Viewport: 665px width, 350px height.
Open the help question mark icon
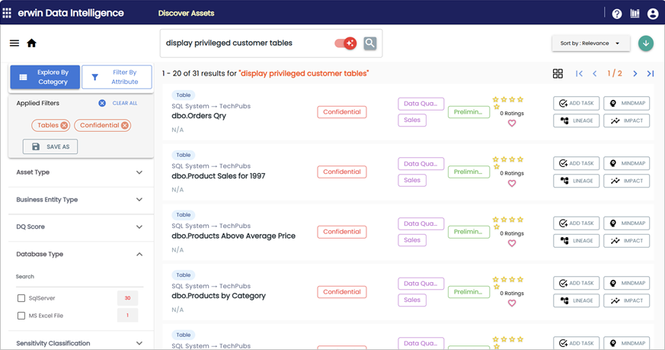click(617, 14)
